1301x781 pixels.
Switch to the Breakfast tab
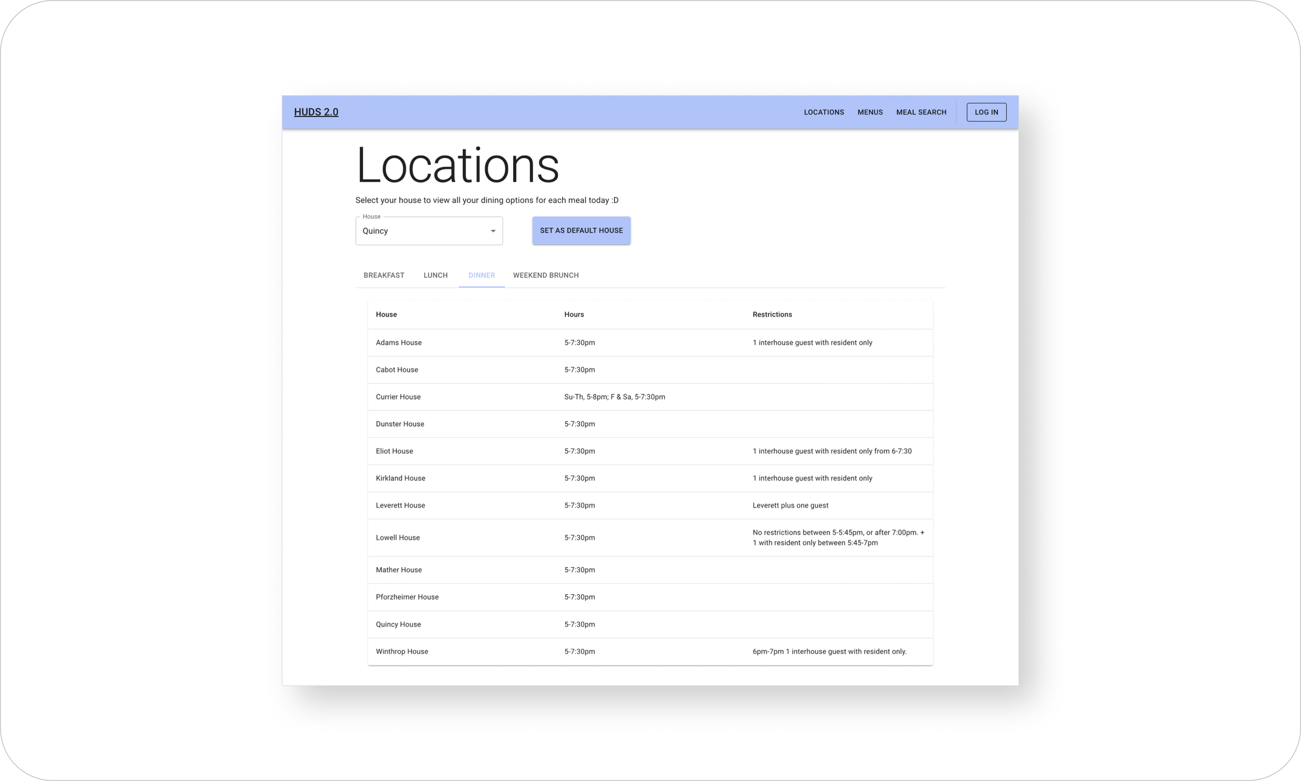(x=384, y=275)
